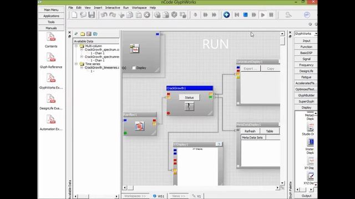Click the Redo toolbar icon
This screenshot has width=355, height=199.
113,15
